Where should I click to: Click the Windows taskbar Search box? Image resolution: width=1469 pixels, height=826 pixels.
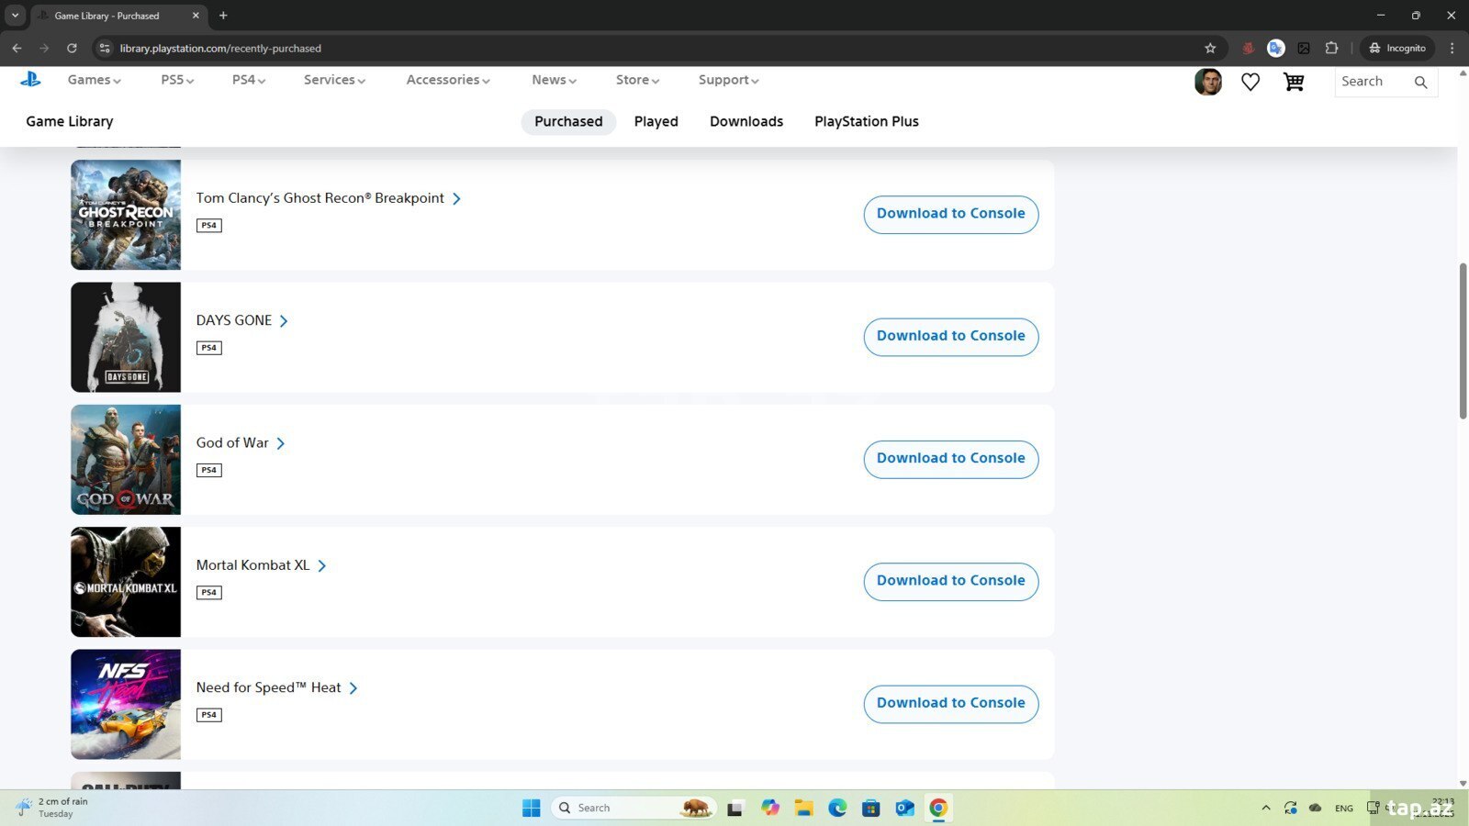(x=634, y=808)
